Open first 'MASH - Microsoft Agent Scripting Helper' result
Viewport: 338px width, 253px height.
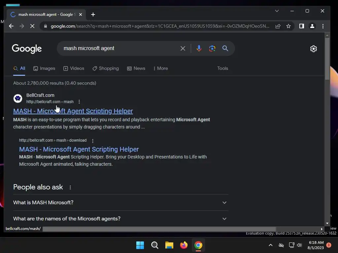click(73, 111)
